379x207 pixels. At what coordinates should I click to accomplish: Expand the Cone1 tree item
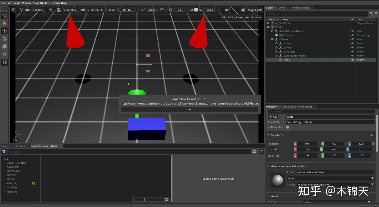coord(276,43)
